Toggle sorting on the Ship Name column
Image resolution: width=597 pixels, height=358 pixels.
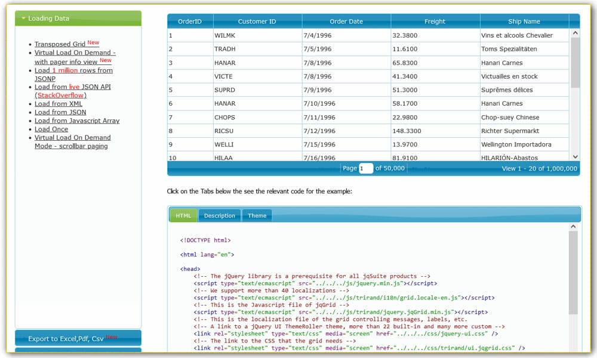click(x=524, y=21)
